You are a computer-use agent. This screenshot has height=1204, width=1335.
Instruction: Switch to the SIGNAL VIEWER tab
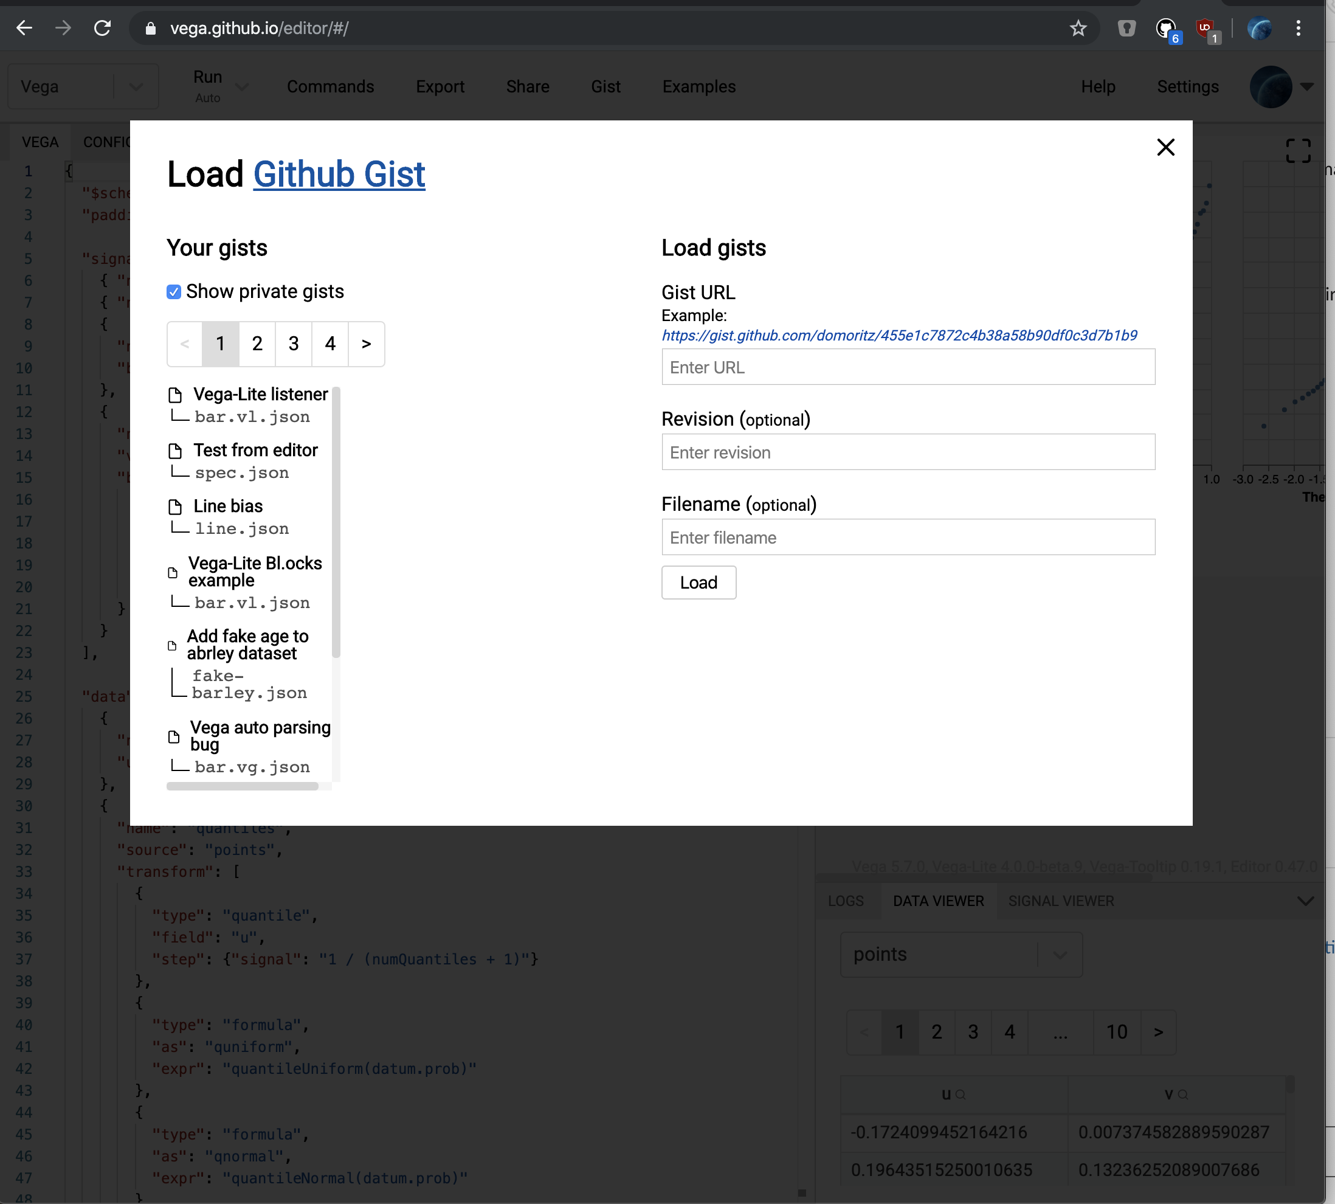1061,901
